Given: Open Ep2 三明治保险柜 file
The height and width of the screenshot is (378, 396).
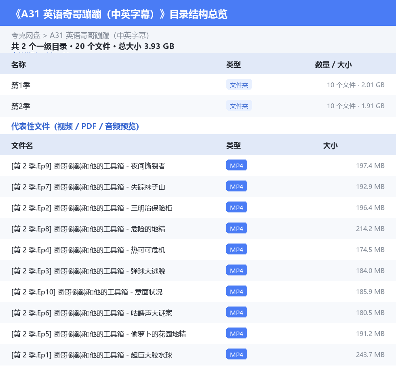Looking at the screenshot, I should click(x=92, y=208).
